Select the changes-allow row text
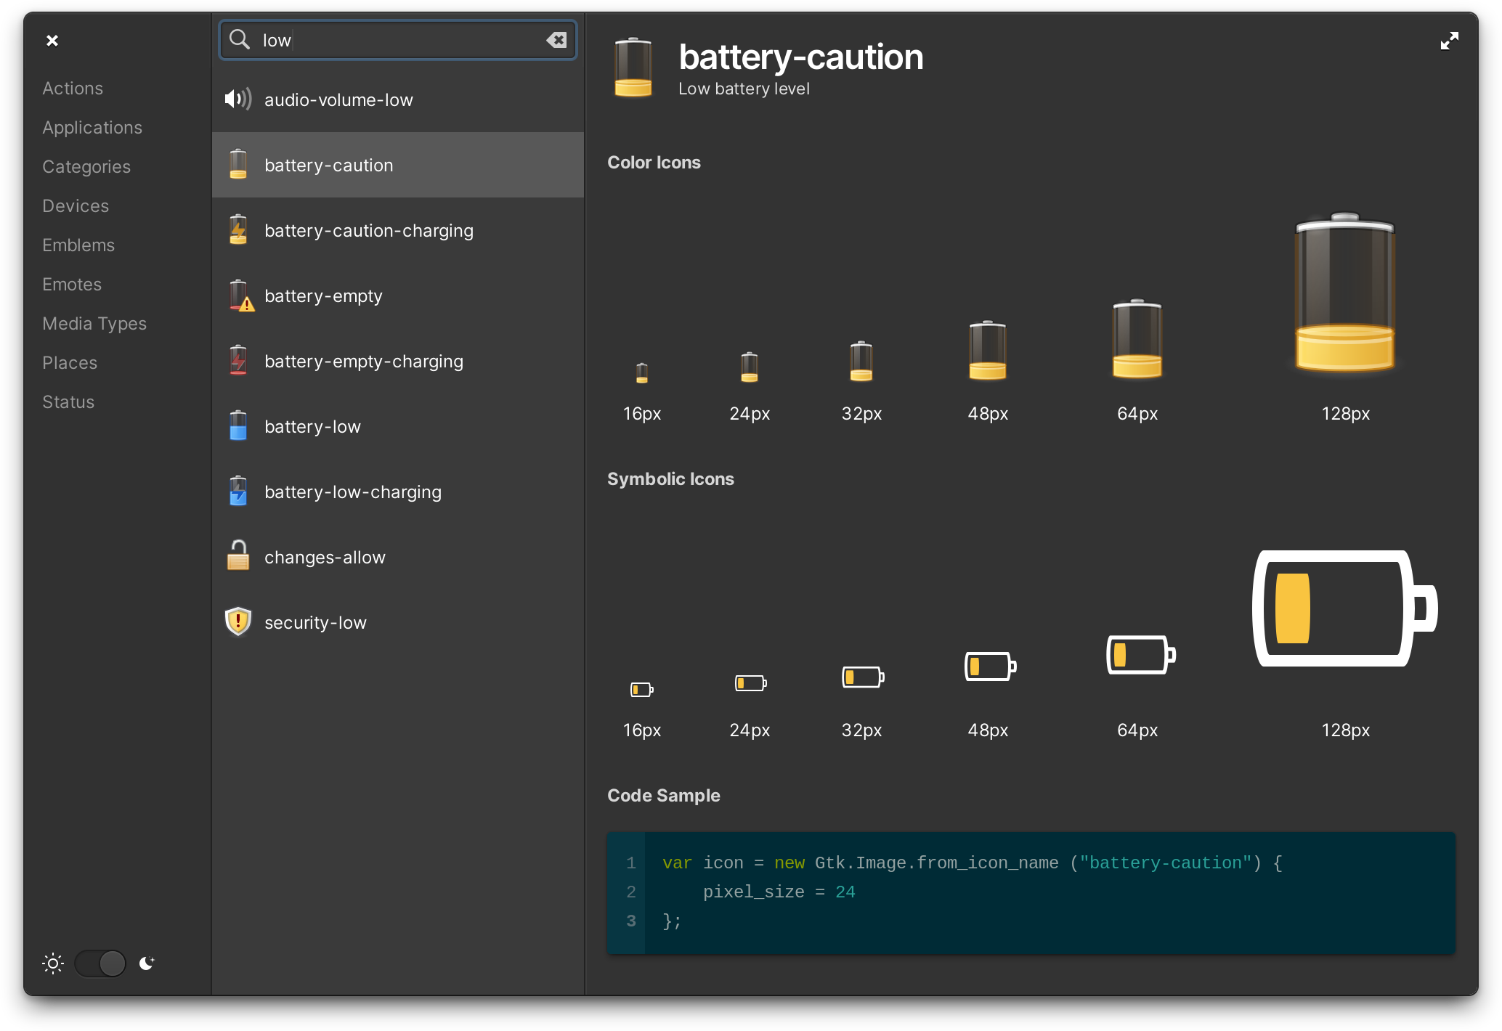Screen dimensions: 1502x1031 (325, 558)
